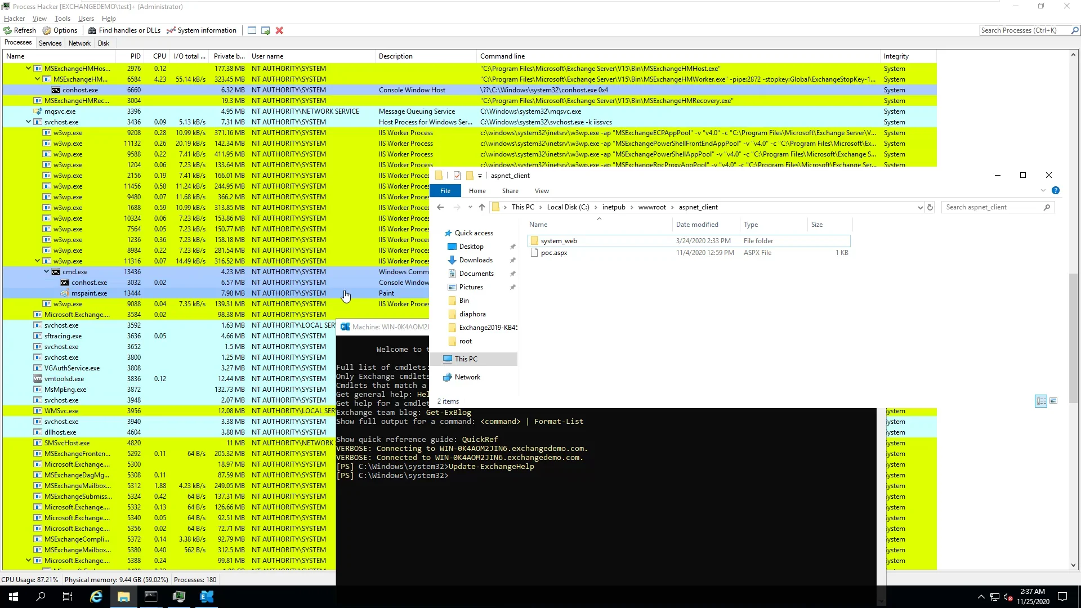Collapse the cmd.exe process tree node
The height and width of the screenshot is (608, 1081).
point(47,272)
